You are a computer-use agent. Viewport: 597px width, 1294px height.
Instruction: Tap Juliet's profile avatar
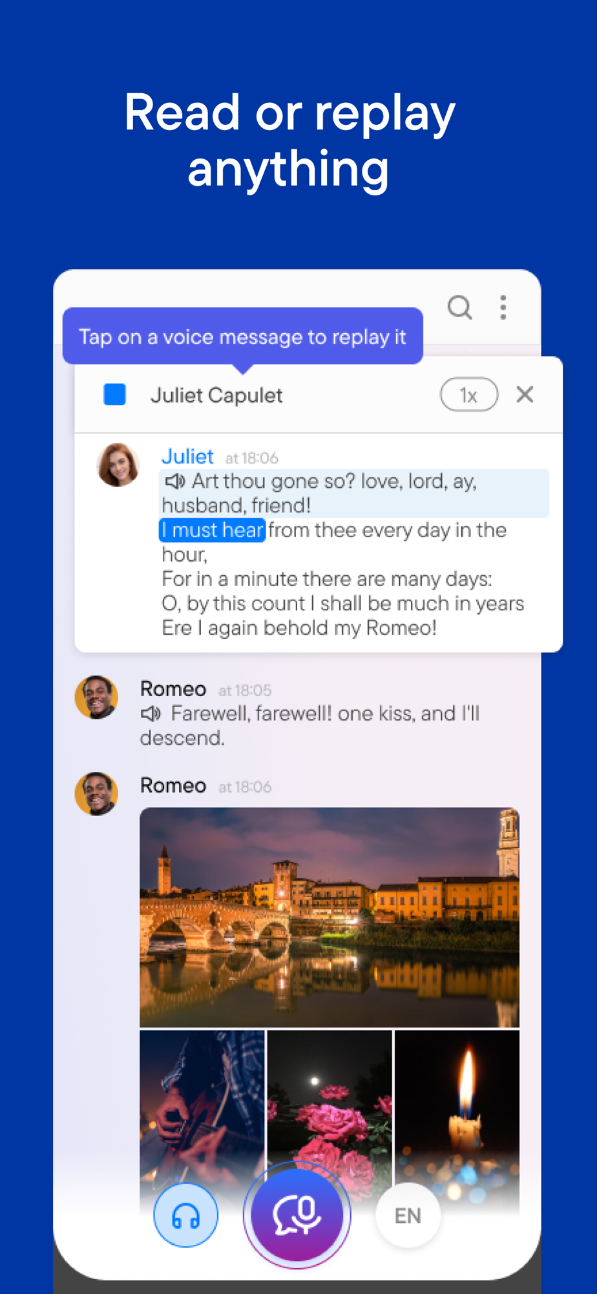tap(118, 465)
